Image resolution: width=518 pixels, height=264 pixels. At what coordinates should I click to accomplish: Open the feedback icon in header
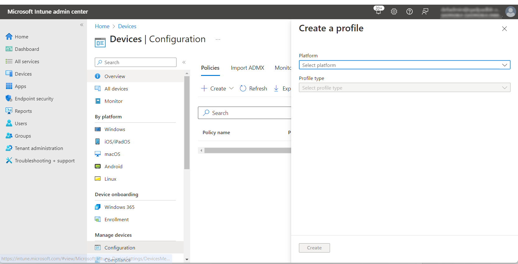(x=425, y=11)
